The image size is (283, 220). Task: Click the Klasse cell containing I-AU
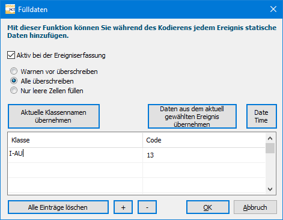(75, 155)
